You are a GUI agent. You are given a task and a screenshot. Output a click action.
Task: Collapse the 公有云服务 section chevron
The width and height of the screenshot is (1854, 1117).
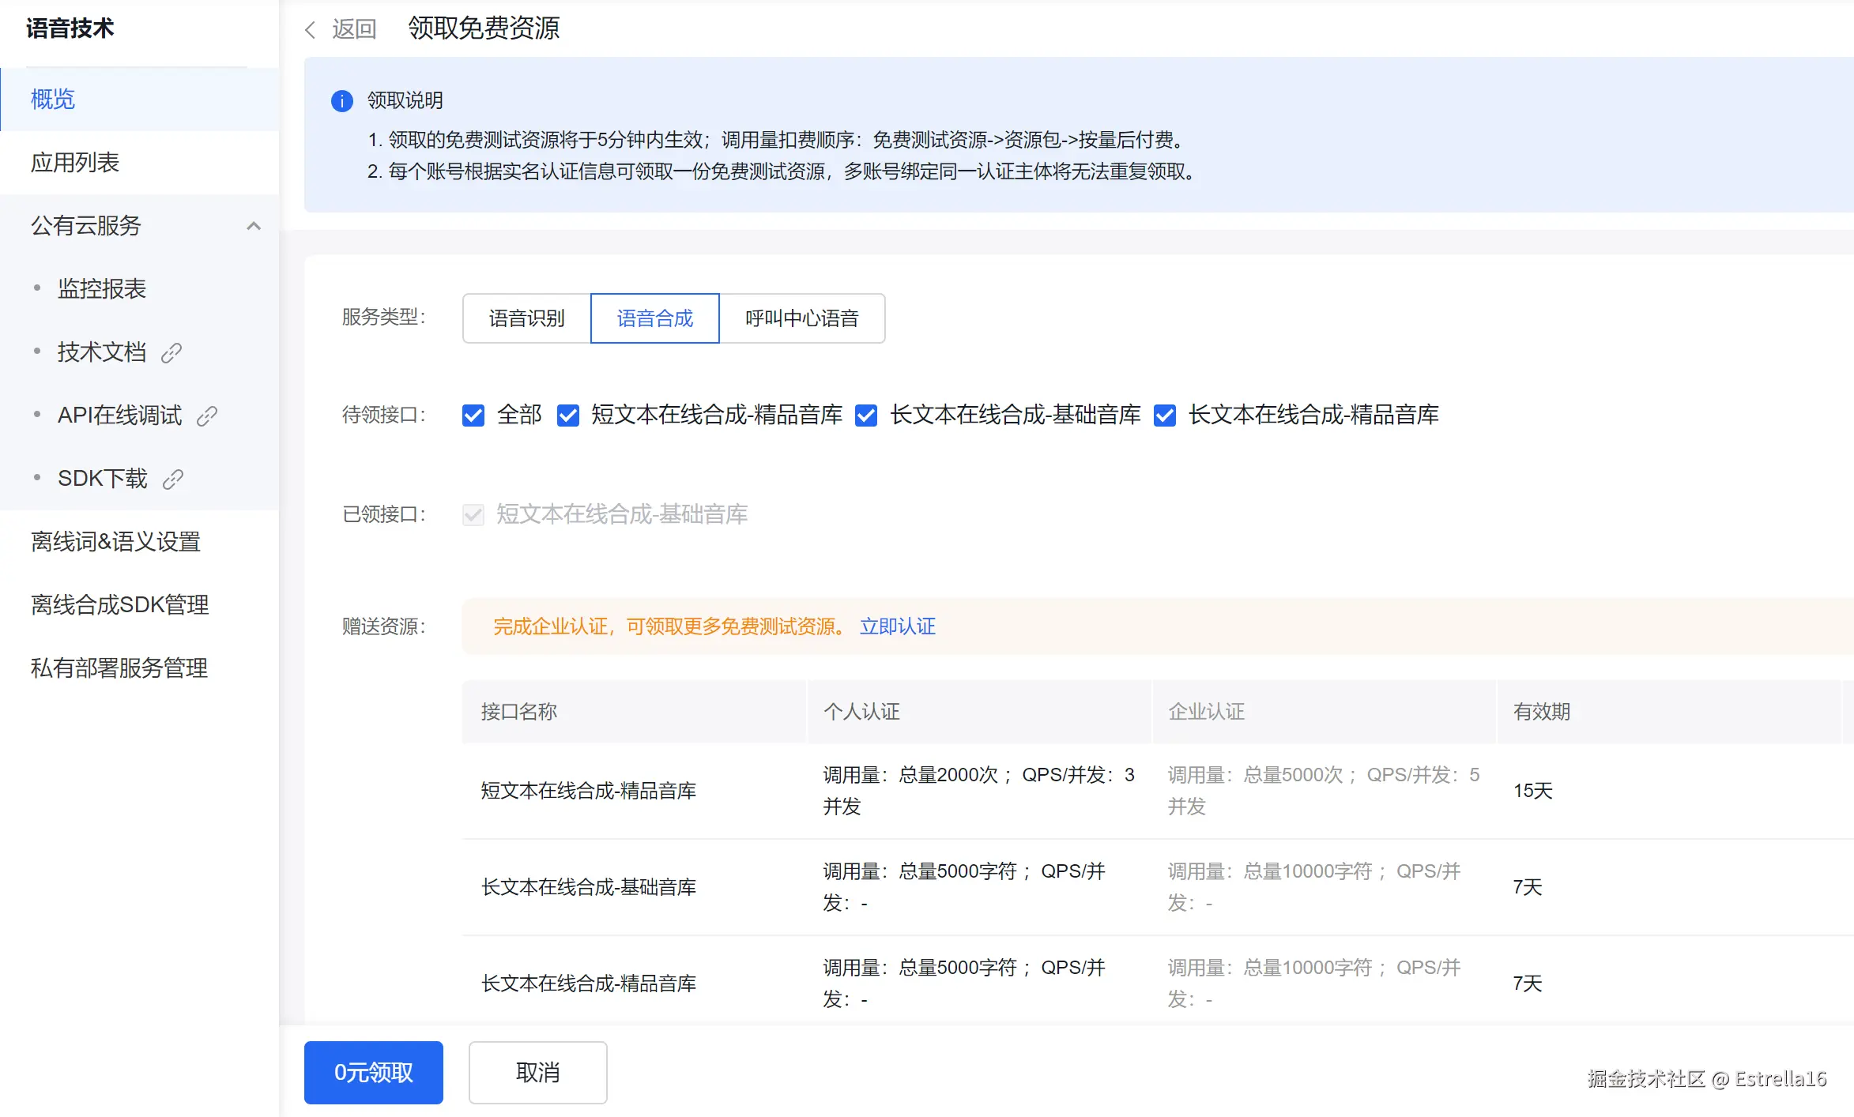pos(254,226)
